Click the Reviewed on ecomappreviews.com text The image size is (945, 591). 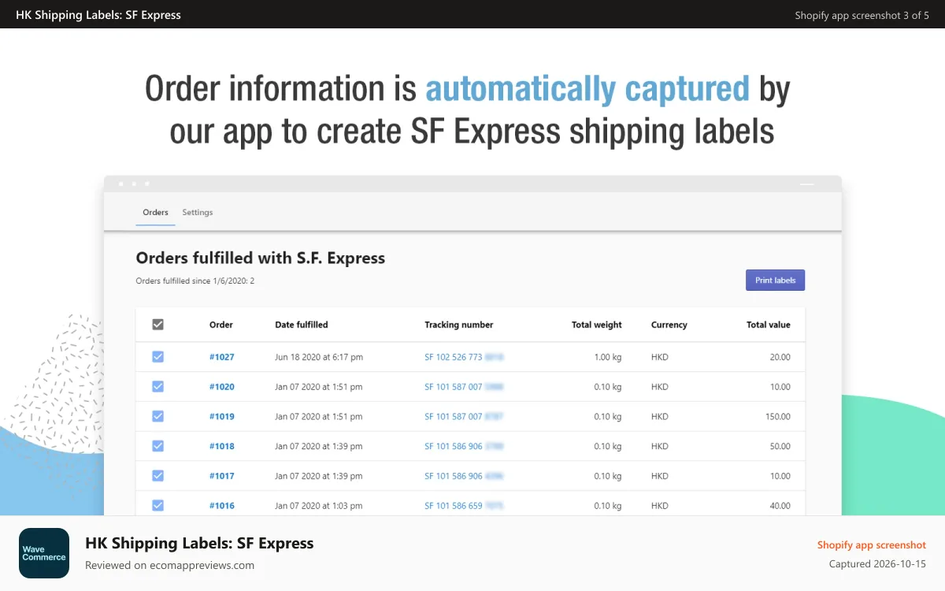pyautogui.click(x=169, y=565)
